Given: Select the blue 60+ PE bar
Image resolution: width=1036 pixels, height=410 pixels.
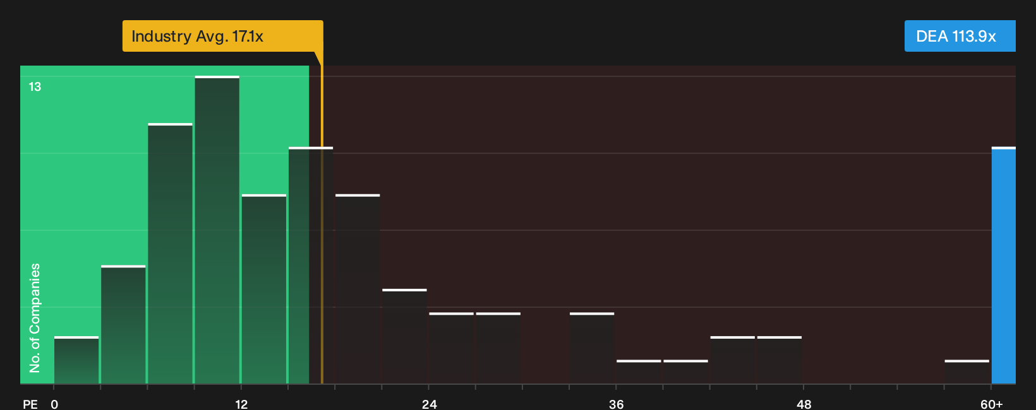Looking at the screenshot, I should point(1004,265).
